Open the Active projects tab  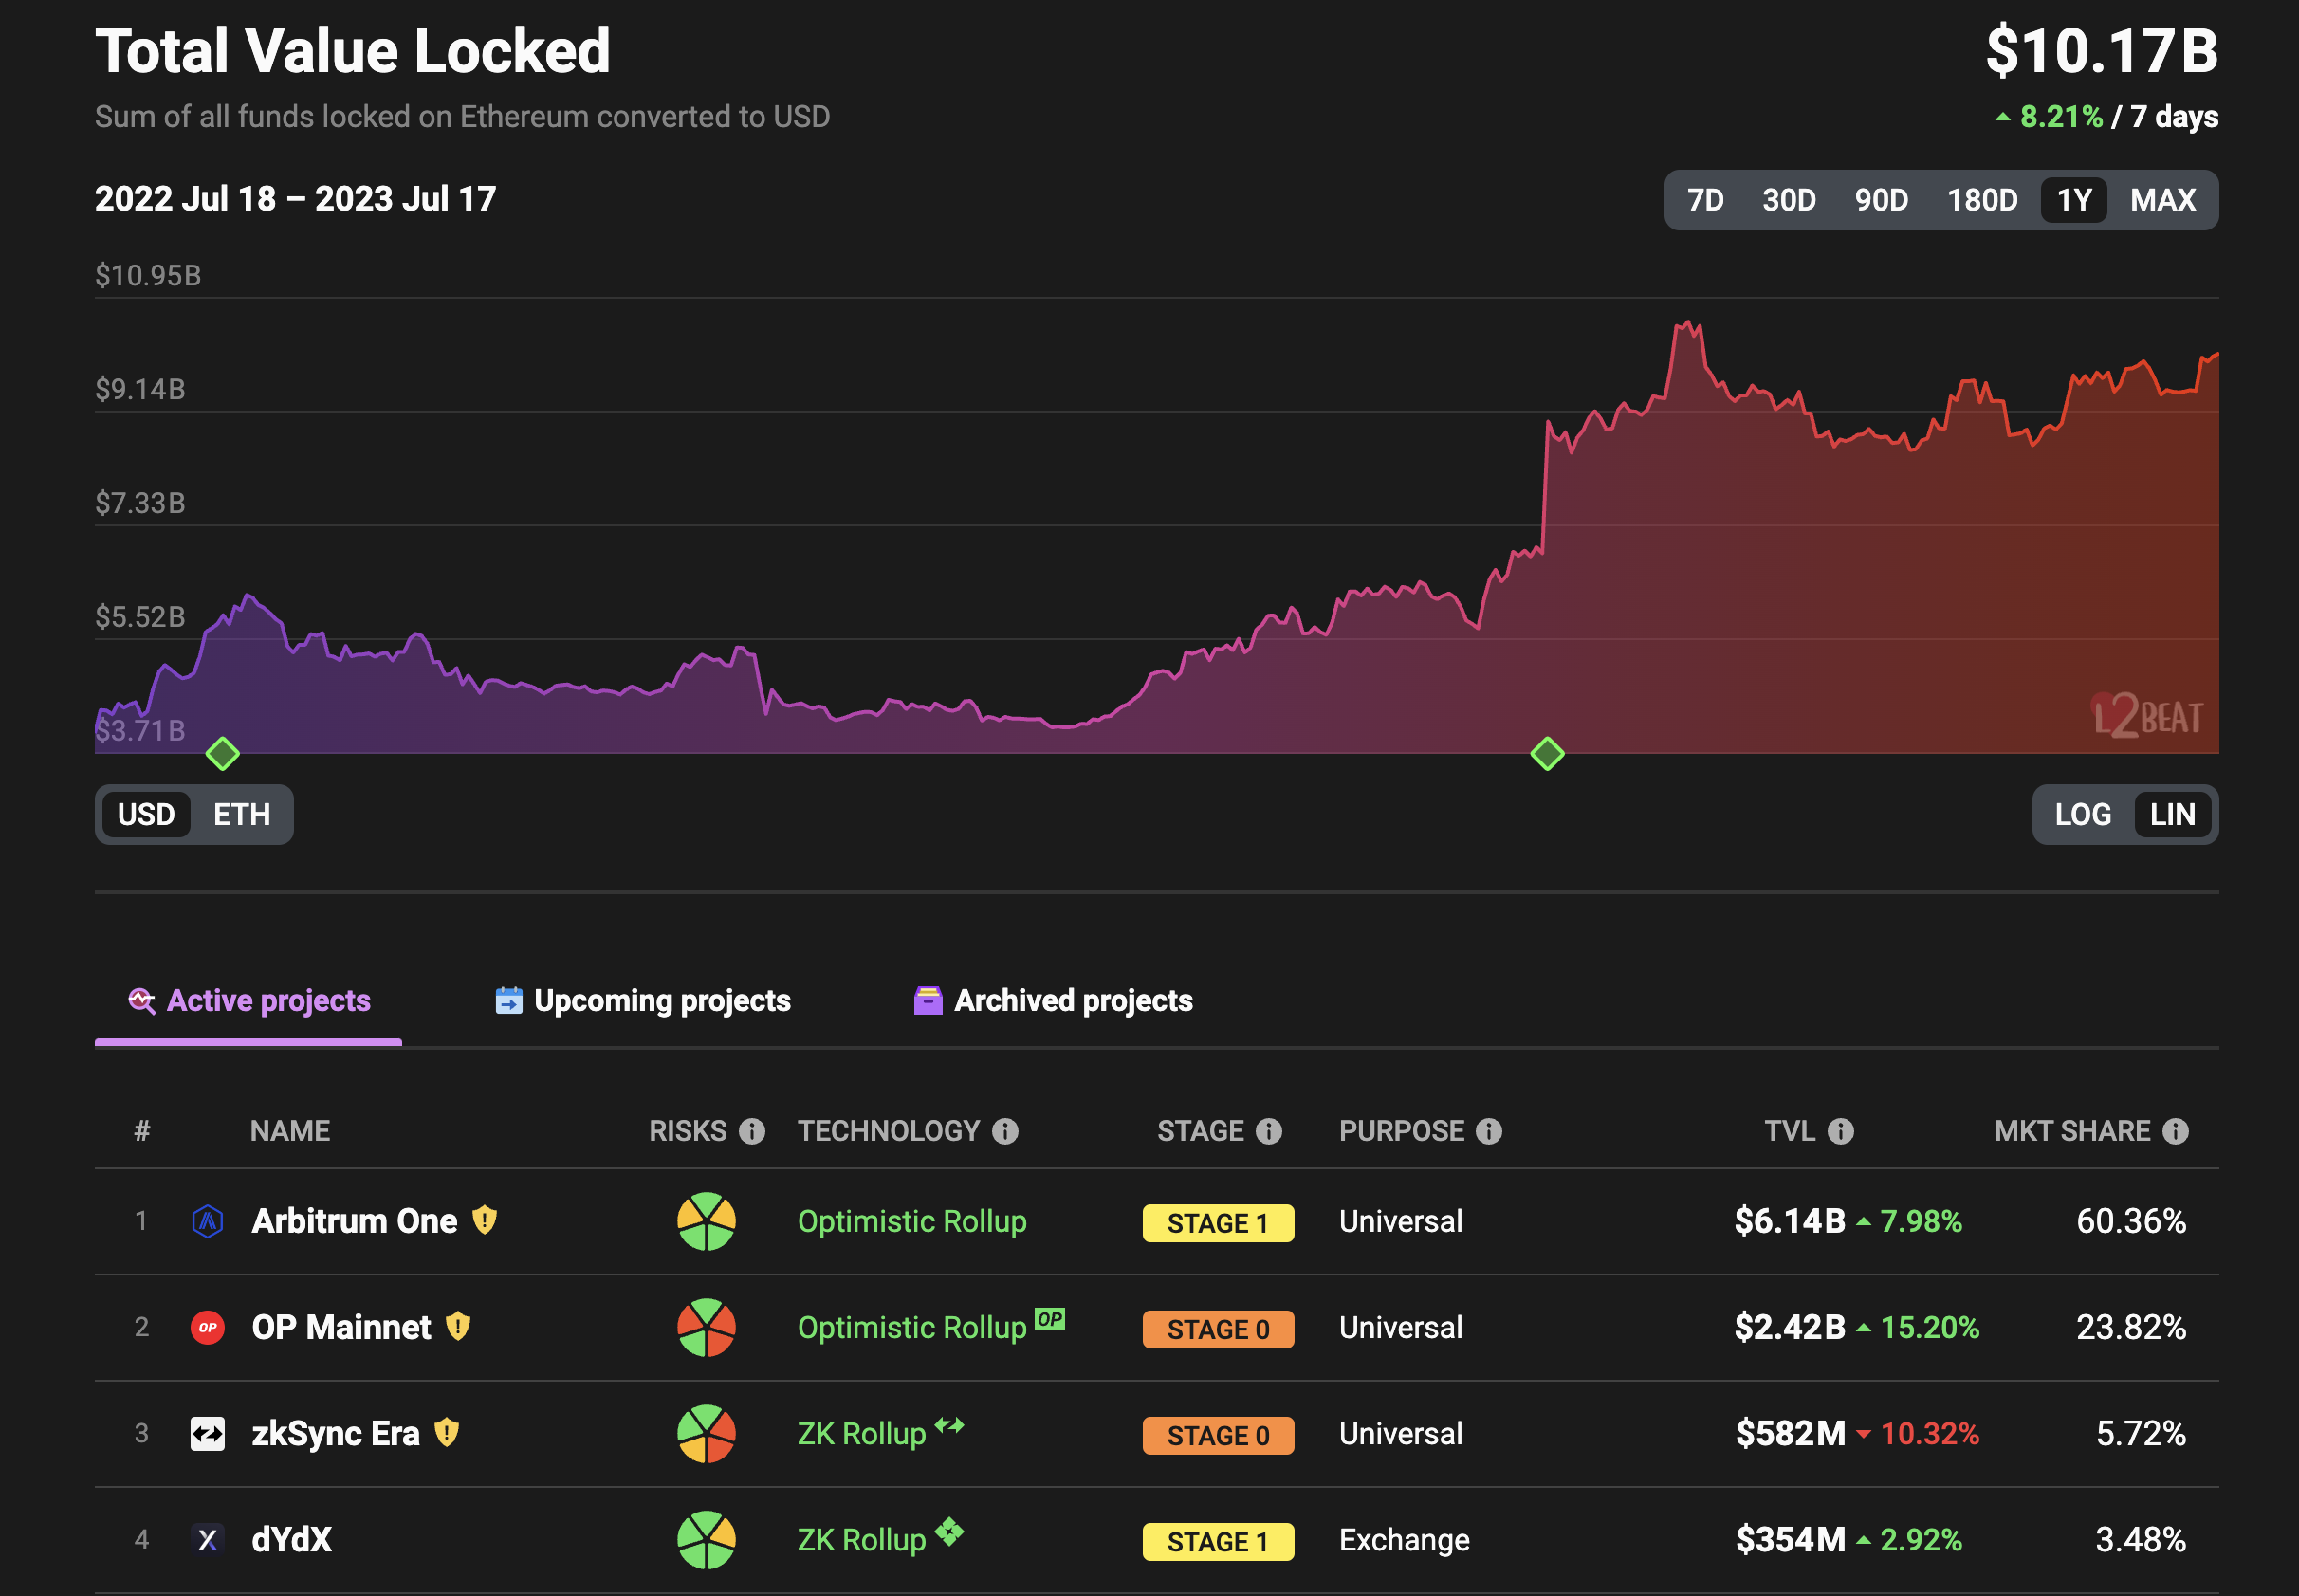tap(249, 1001)
